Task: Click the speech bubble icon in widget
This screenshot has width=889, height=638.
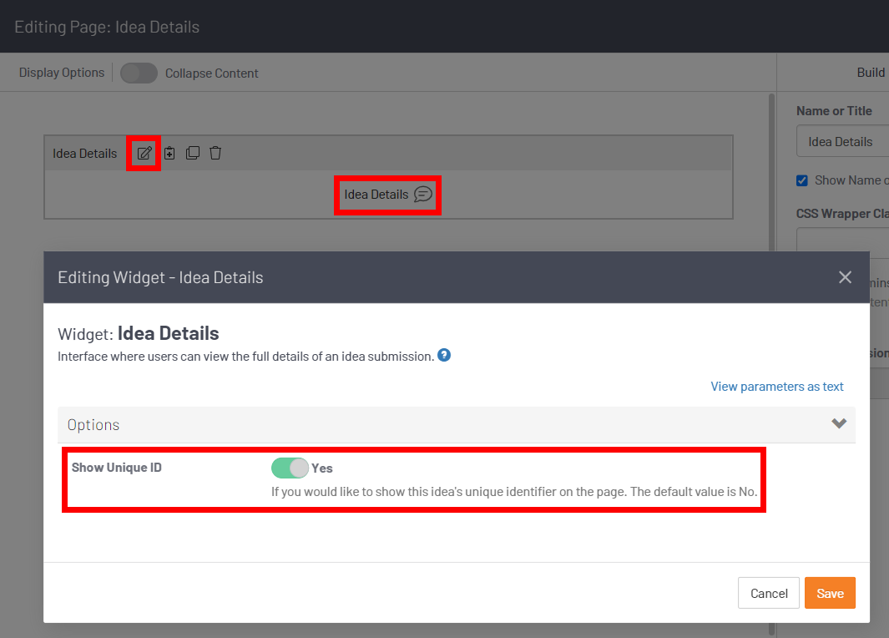Action: pos(423,195)
